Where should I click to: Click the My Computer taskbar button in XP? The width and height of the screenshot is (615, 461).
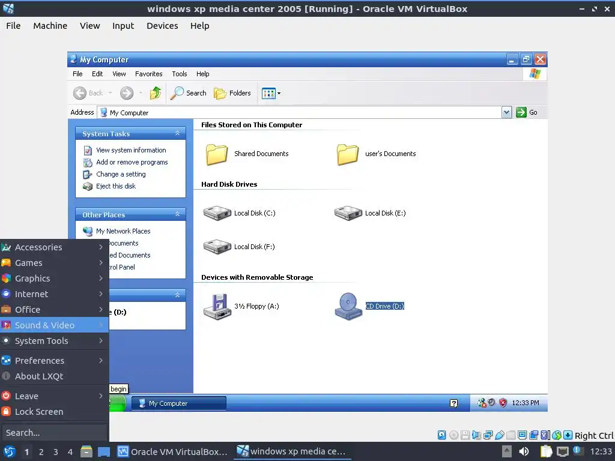pos(179,403)
